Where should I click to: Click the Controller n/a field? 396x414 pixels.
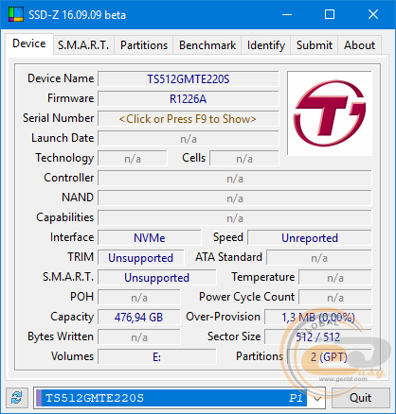235,179
